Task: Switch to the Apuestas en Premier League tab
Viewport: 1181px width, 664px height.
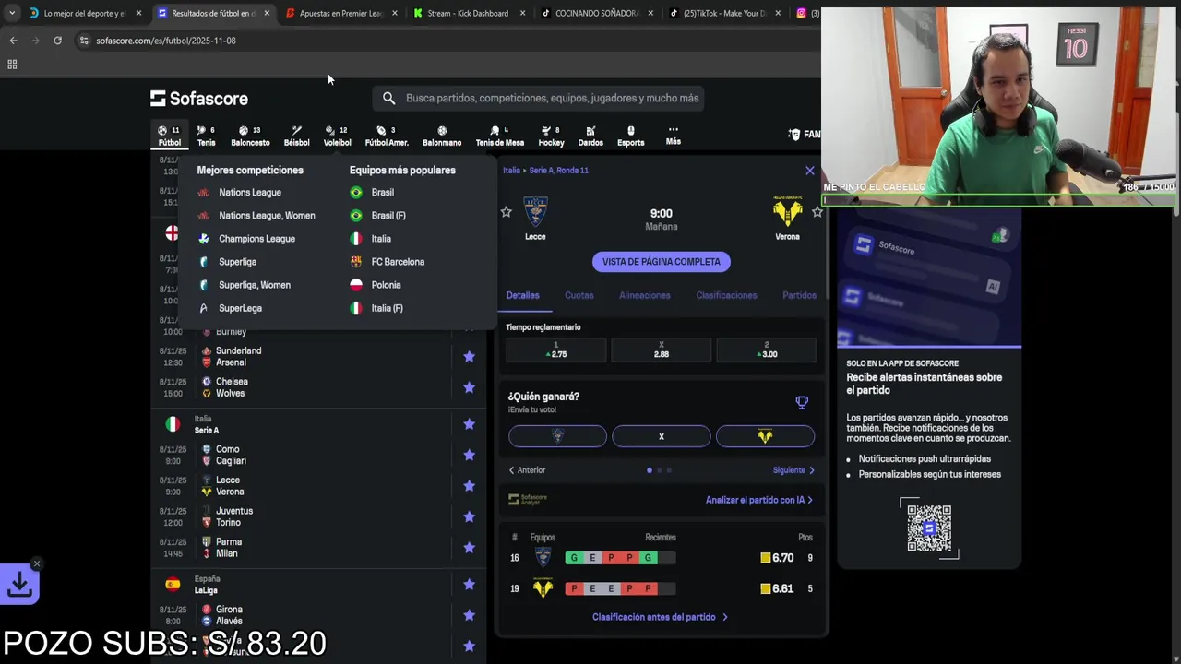Action: 341,13
